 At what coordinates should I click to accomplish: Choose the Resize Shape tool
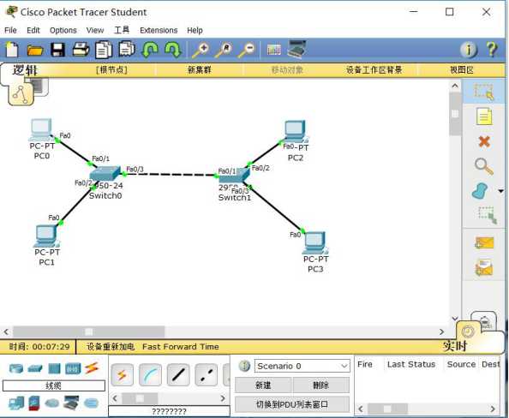488,215
